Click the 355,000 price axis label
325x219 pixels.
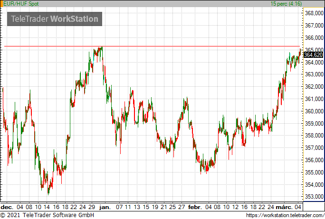pos(314,172)
